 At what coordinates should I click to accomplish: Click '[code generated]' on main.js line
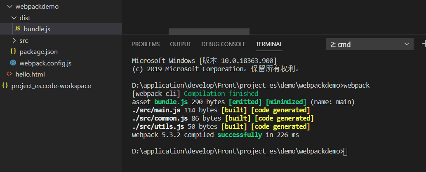coord(280,110)
